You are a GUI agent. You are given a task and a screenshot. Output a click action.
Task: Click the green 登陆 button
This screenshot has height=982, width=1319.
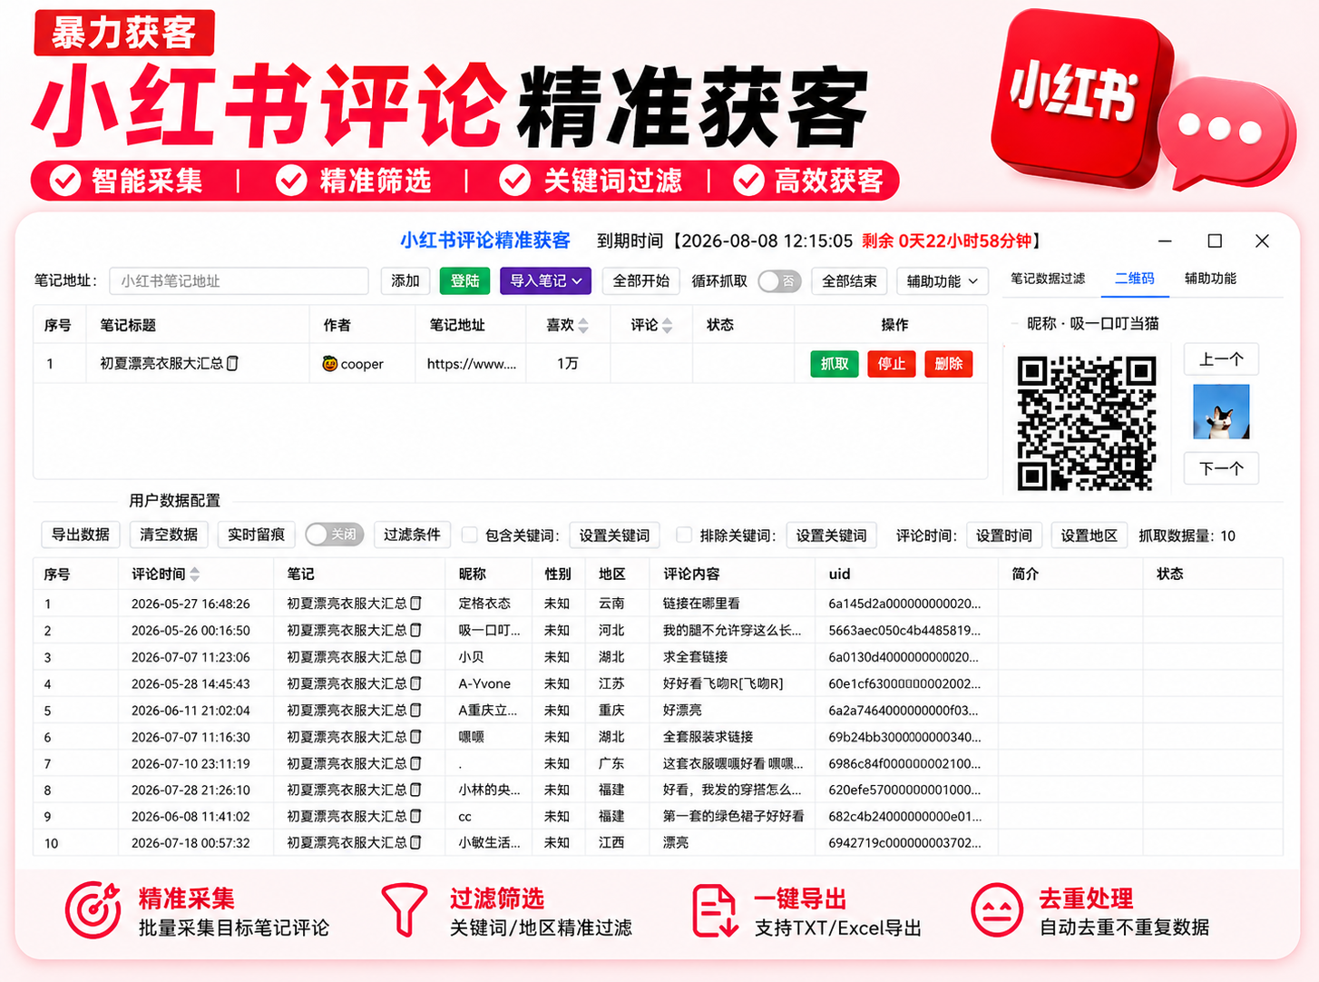point(464,280)
